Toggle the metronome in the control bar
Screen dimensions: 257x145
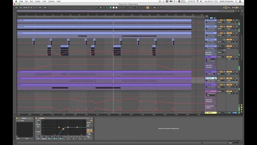[40, 8]
